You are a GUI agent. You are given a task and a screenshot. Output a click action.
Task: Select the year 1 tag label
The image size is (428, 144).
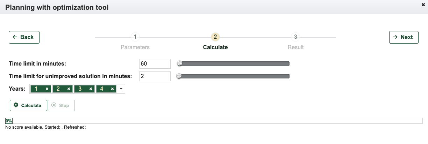coord(36,89)
